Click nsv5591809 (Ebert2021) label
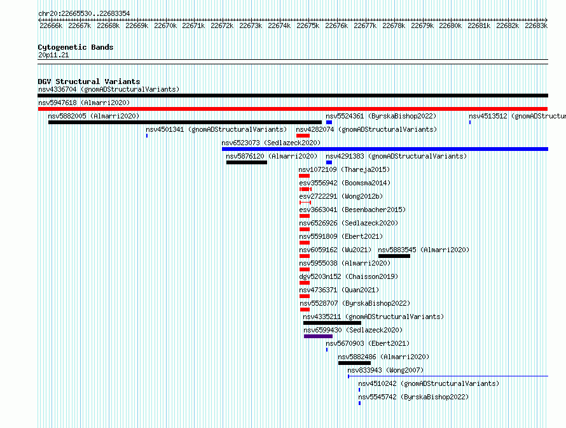566x428 pixels. coord(341,236)
